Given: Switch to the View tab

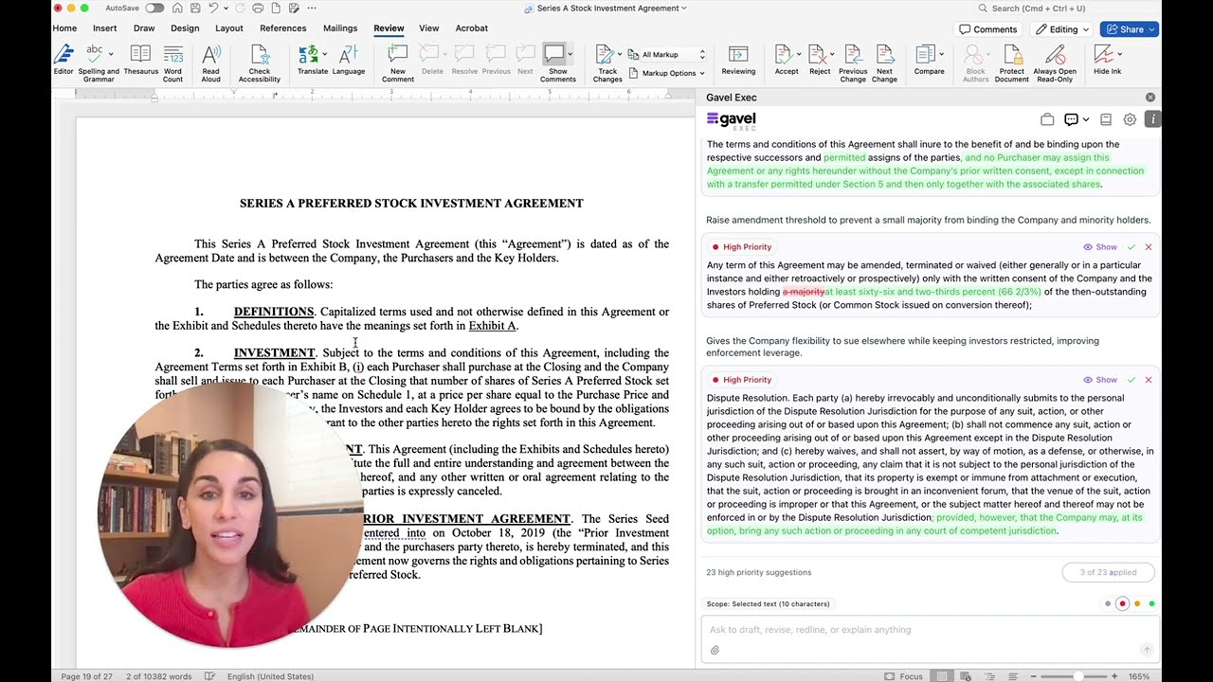Looking at the screenshot, I should 428,28.
